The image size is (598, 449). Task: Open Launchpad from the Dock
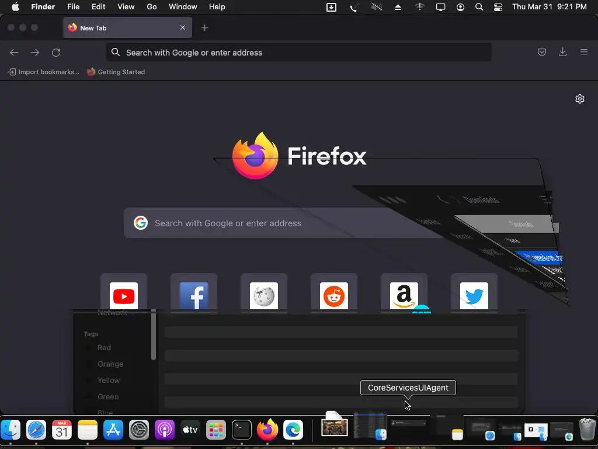click(x=216, y=430)
